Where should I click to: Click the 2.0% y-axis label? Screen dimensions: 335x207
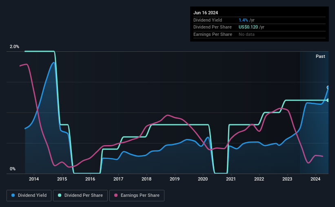(14, 46)
